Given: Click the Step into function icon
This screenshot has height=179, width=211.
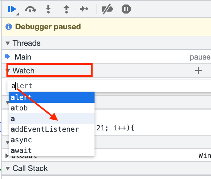Looking at the screenshot, I should [48, 9].
